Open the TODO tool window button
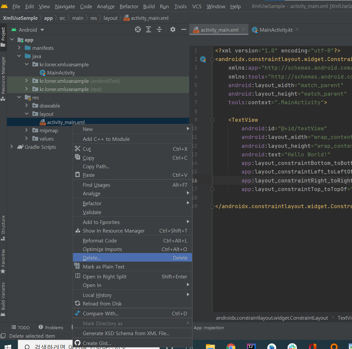 click(21, 328)
